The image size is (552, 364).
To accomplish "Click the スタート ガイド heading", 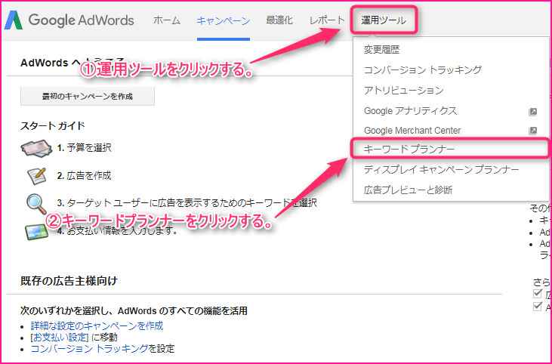I will click(53, 125).
